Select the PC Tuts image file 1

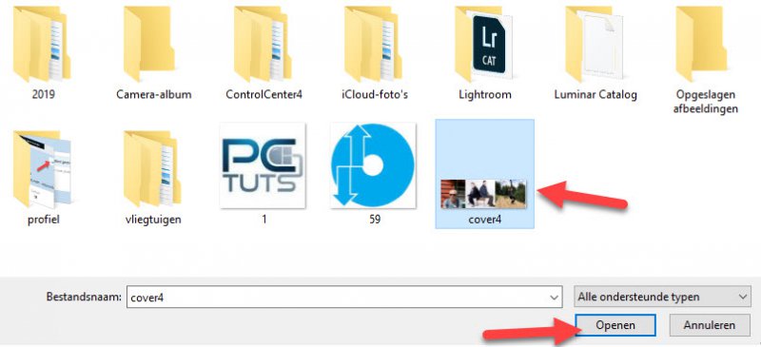(x=263, y=165)
